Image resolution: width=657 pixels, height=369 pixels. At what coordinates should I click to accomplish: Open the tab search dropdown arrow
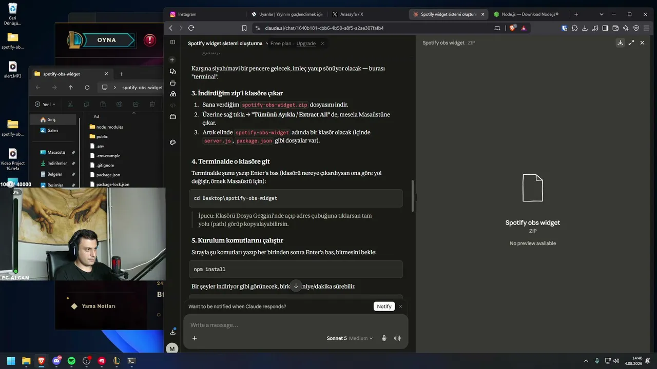[x=602, y=14]
